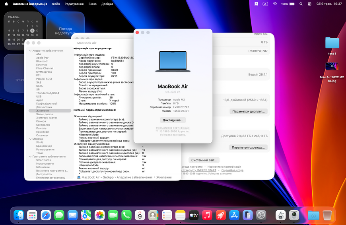
Task: Select Живлення in sidebar
Action: 50,111
